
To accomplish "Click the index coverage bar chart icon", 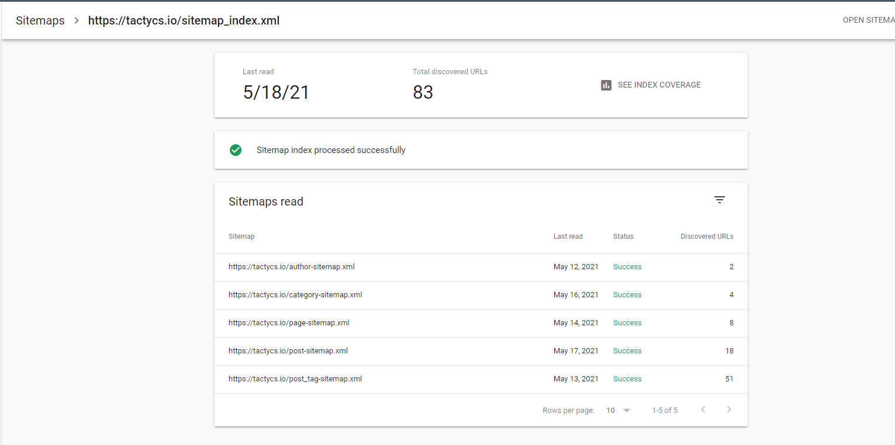I will click(x=606, y=85).
